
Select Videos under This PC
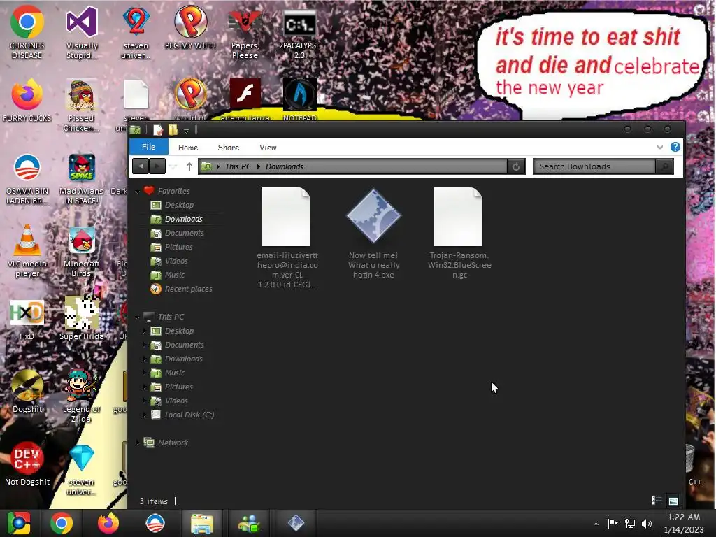click(x=176, y=401)
